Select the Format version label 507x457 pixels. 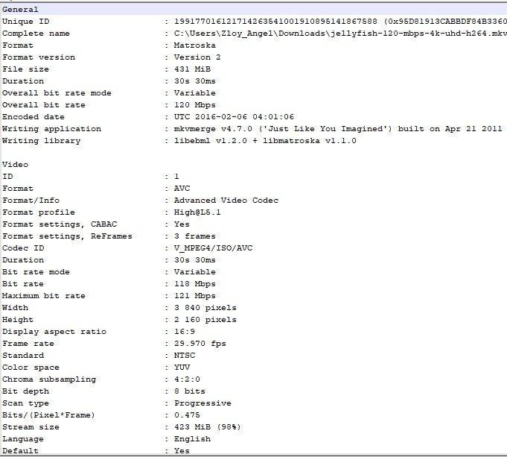tap(39, 57)
